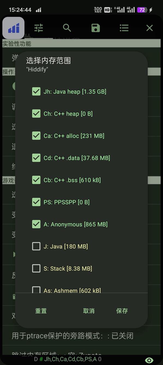
Task: Uncheck Jh: Java heap memory range
Action: (36, 91)
